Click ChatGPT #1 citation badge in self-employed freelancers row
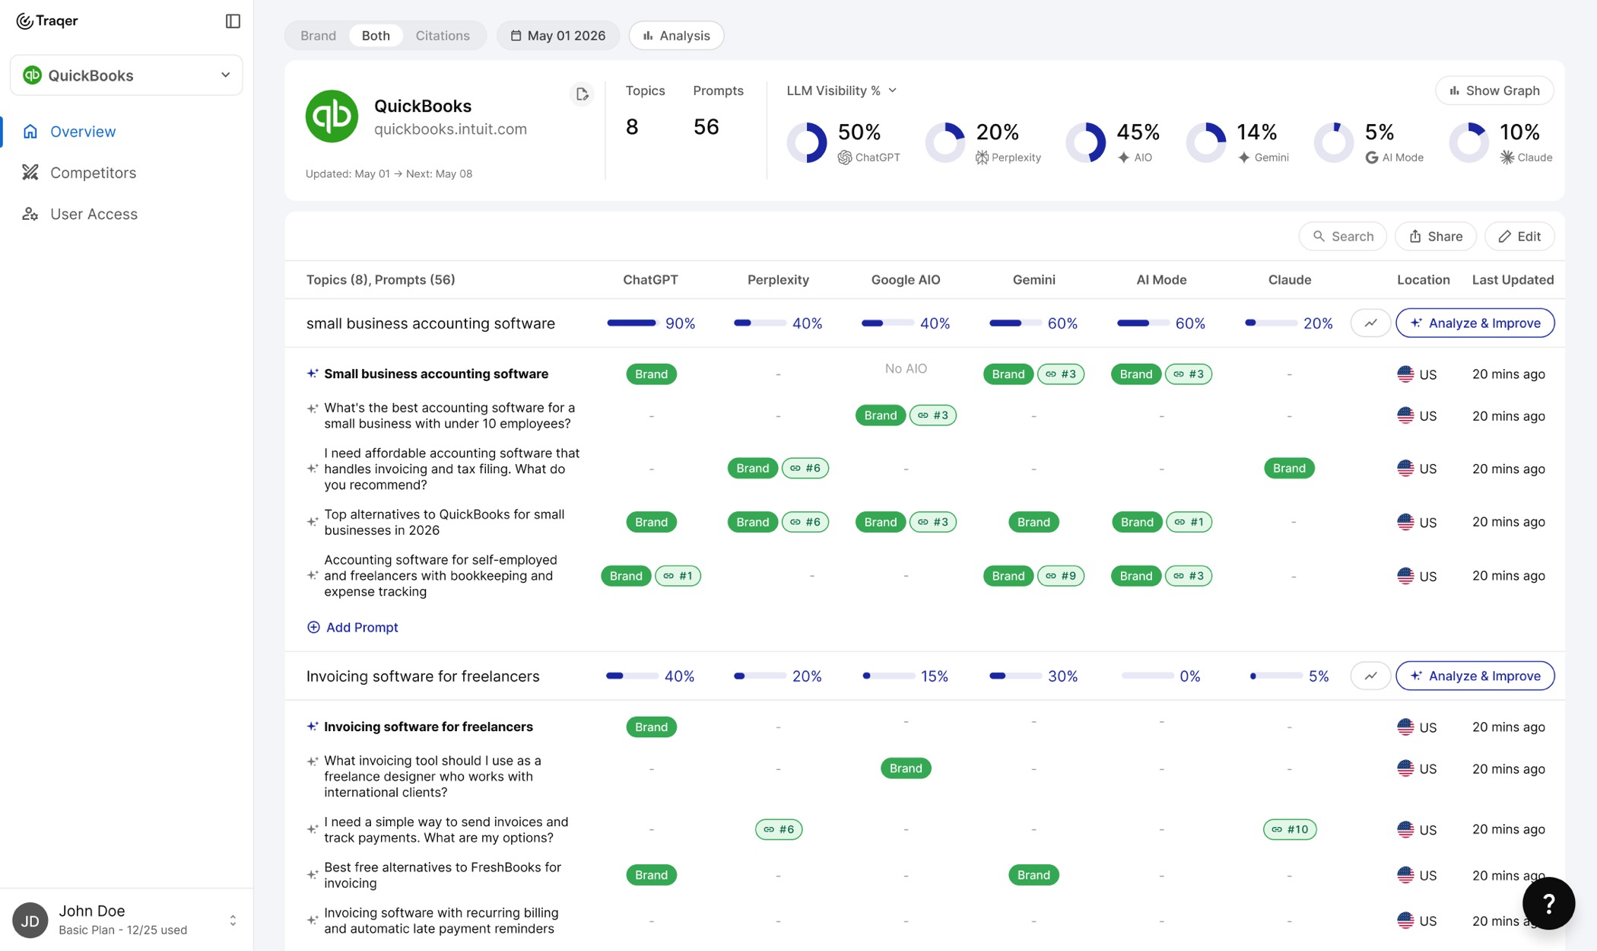Viewport: 1597px width, 951px height. (x=678, y=576)
